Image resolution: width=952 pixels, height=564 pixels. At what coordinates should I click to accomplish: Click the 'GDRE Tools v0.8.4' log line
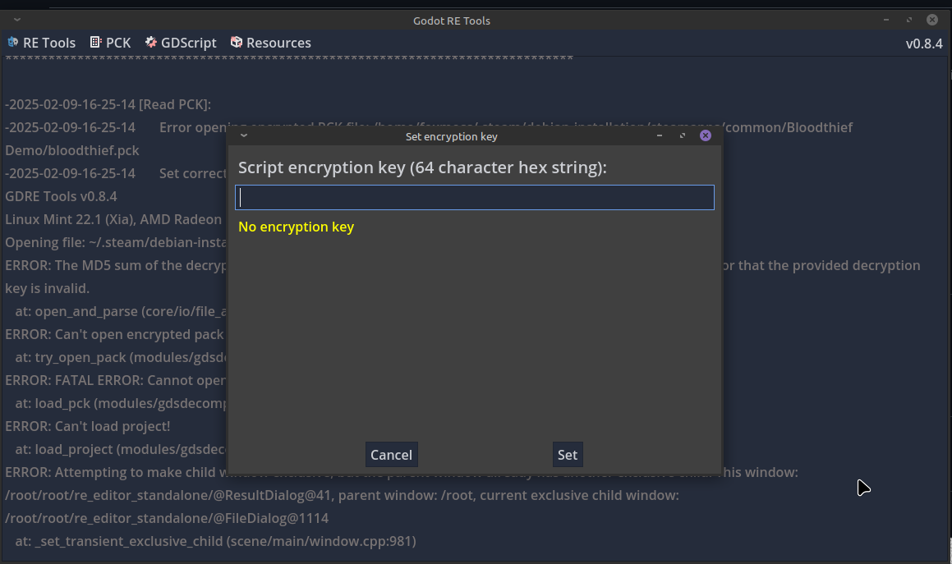point(62,196)
